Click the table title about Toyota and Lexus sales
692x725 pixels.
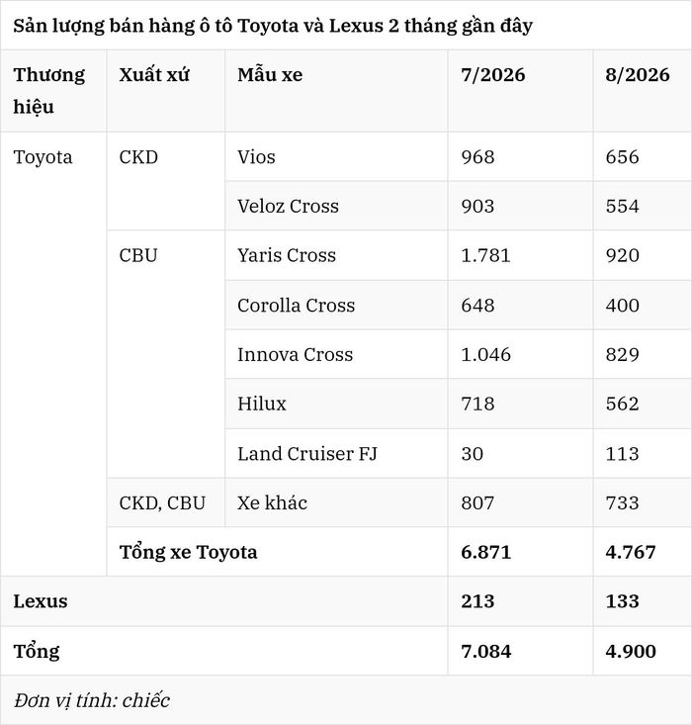point(273,26)
